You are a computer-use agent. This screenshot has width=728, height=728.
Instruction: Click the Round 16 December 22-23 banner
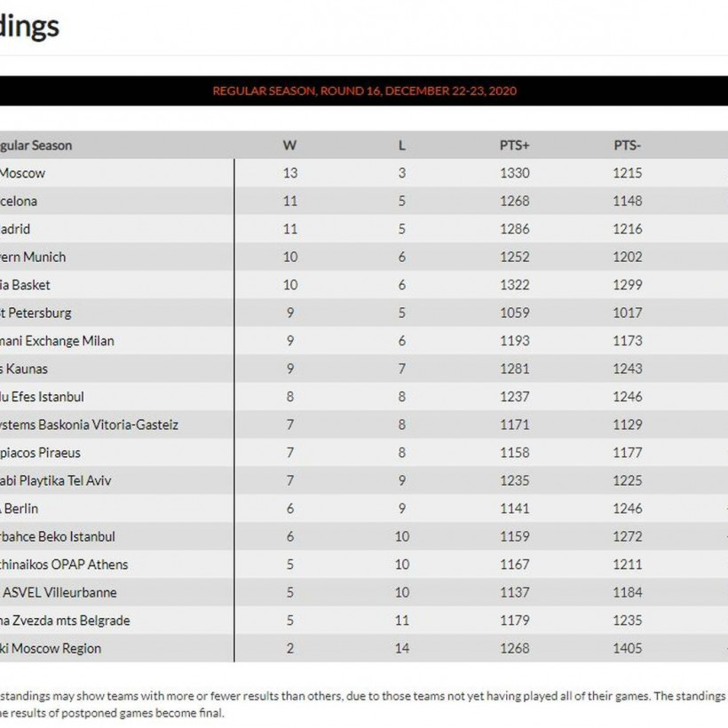pyautogui.click(x=364, y=91)
